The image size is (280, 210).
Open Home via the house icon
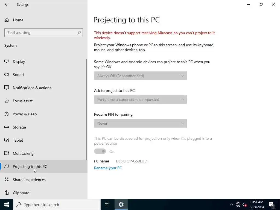tap(7, 20)
